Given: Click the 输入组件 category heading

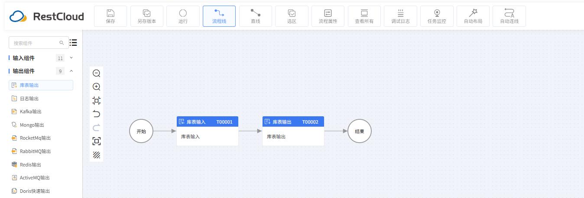Looking at the screenshot, I should coord(24,58).
